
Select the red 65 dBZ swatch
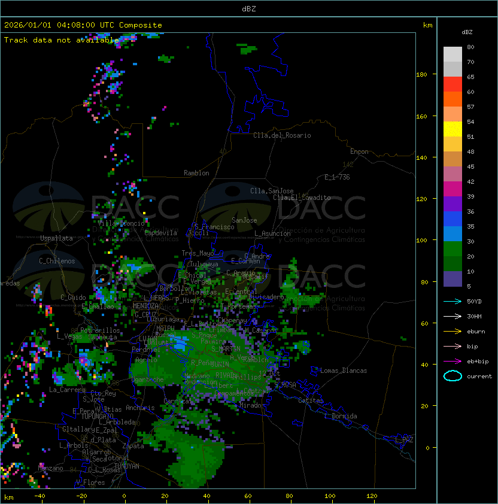453,84
